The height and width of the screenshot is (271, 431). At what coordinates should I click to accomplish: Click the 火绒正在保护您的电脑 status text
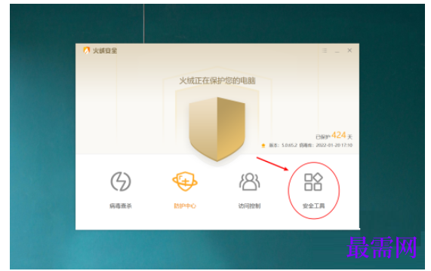tap(217, 81)
